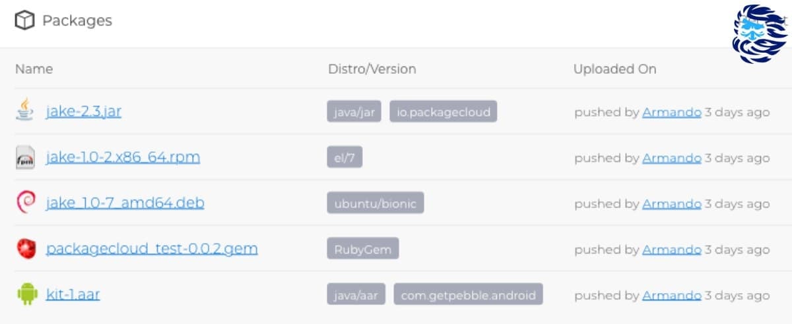Click the RPM package file icon

(25, 158)
